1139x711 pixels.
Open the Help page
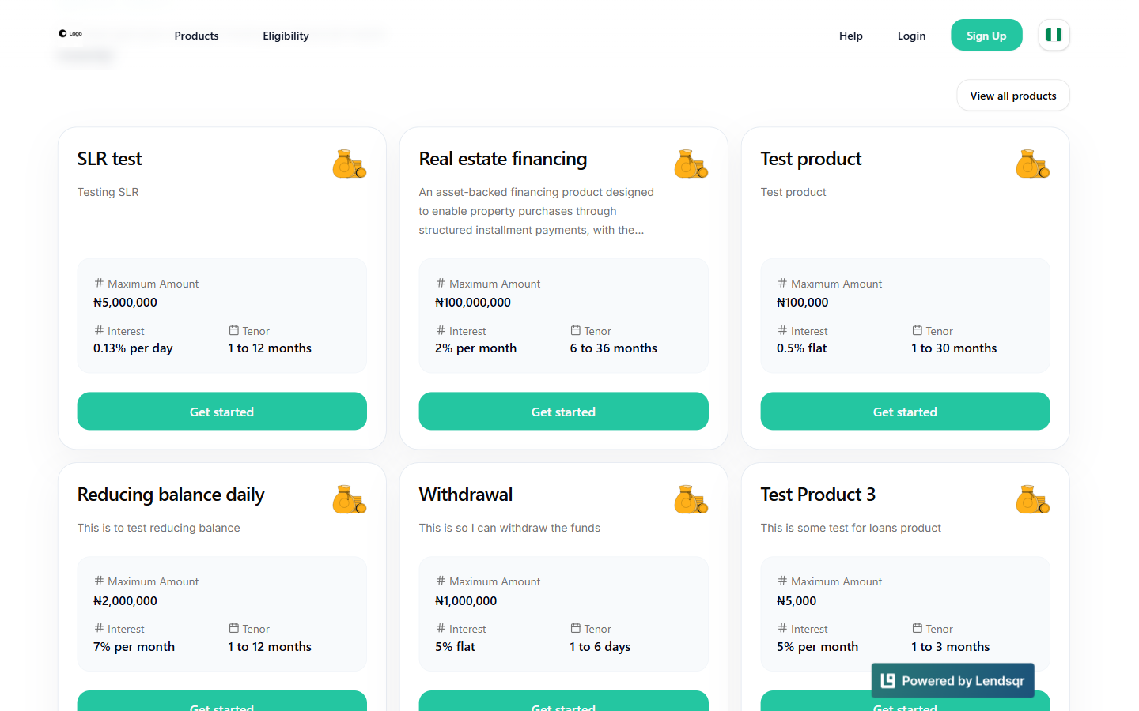click(x=851, y=36)
